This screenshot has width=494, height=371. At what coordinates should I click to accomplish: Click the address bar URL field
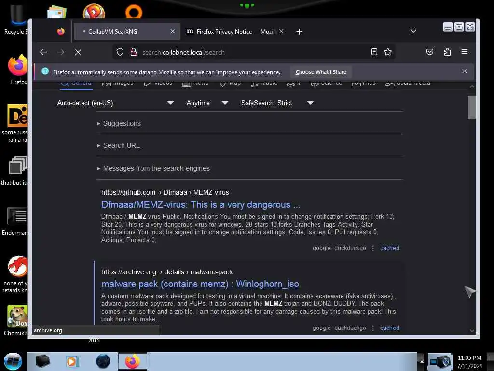point(254,52)
